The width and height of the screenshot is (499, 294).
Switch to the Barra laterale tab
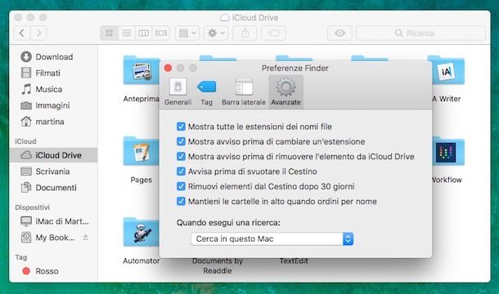click(x=244, y=91)
